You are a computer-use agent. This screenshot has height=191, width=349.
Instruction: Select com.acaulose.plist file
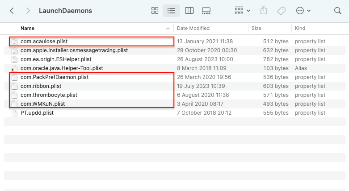pos(44,42)
